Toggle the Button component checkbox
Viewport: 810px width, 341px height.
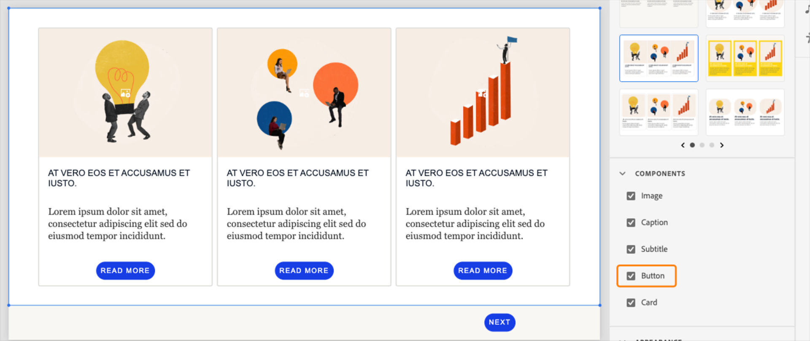click(x=631, y=276)
